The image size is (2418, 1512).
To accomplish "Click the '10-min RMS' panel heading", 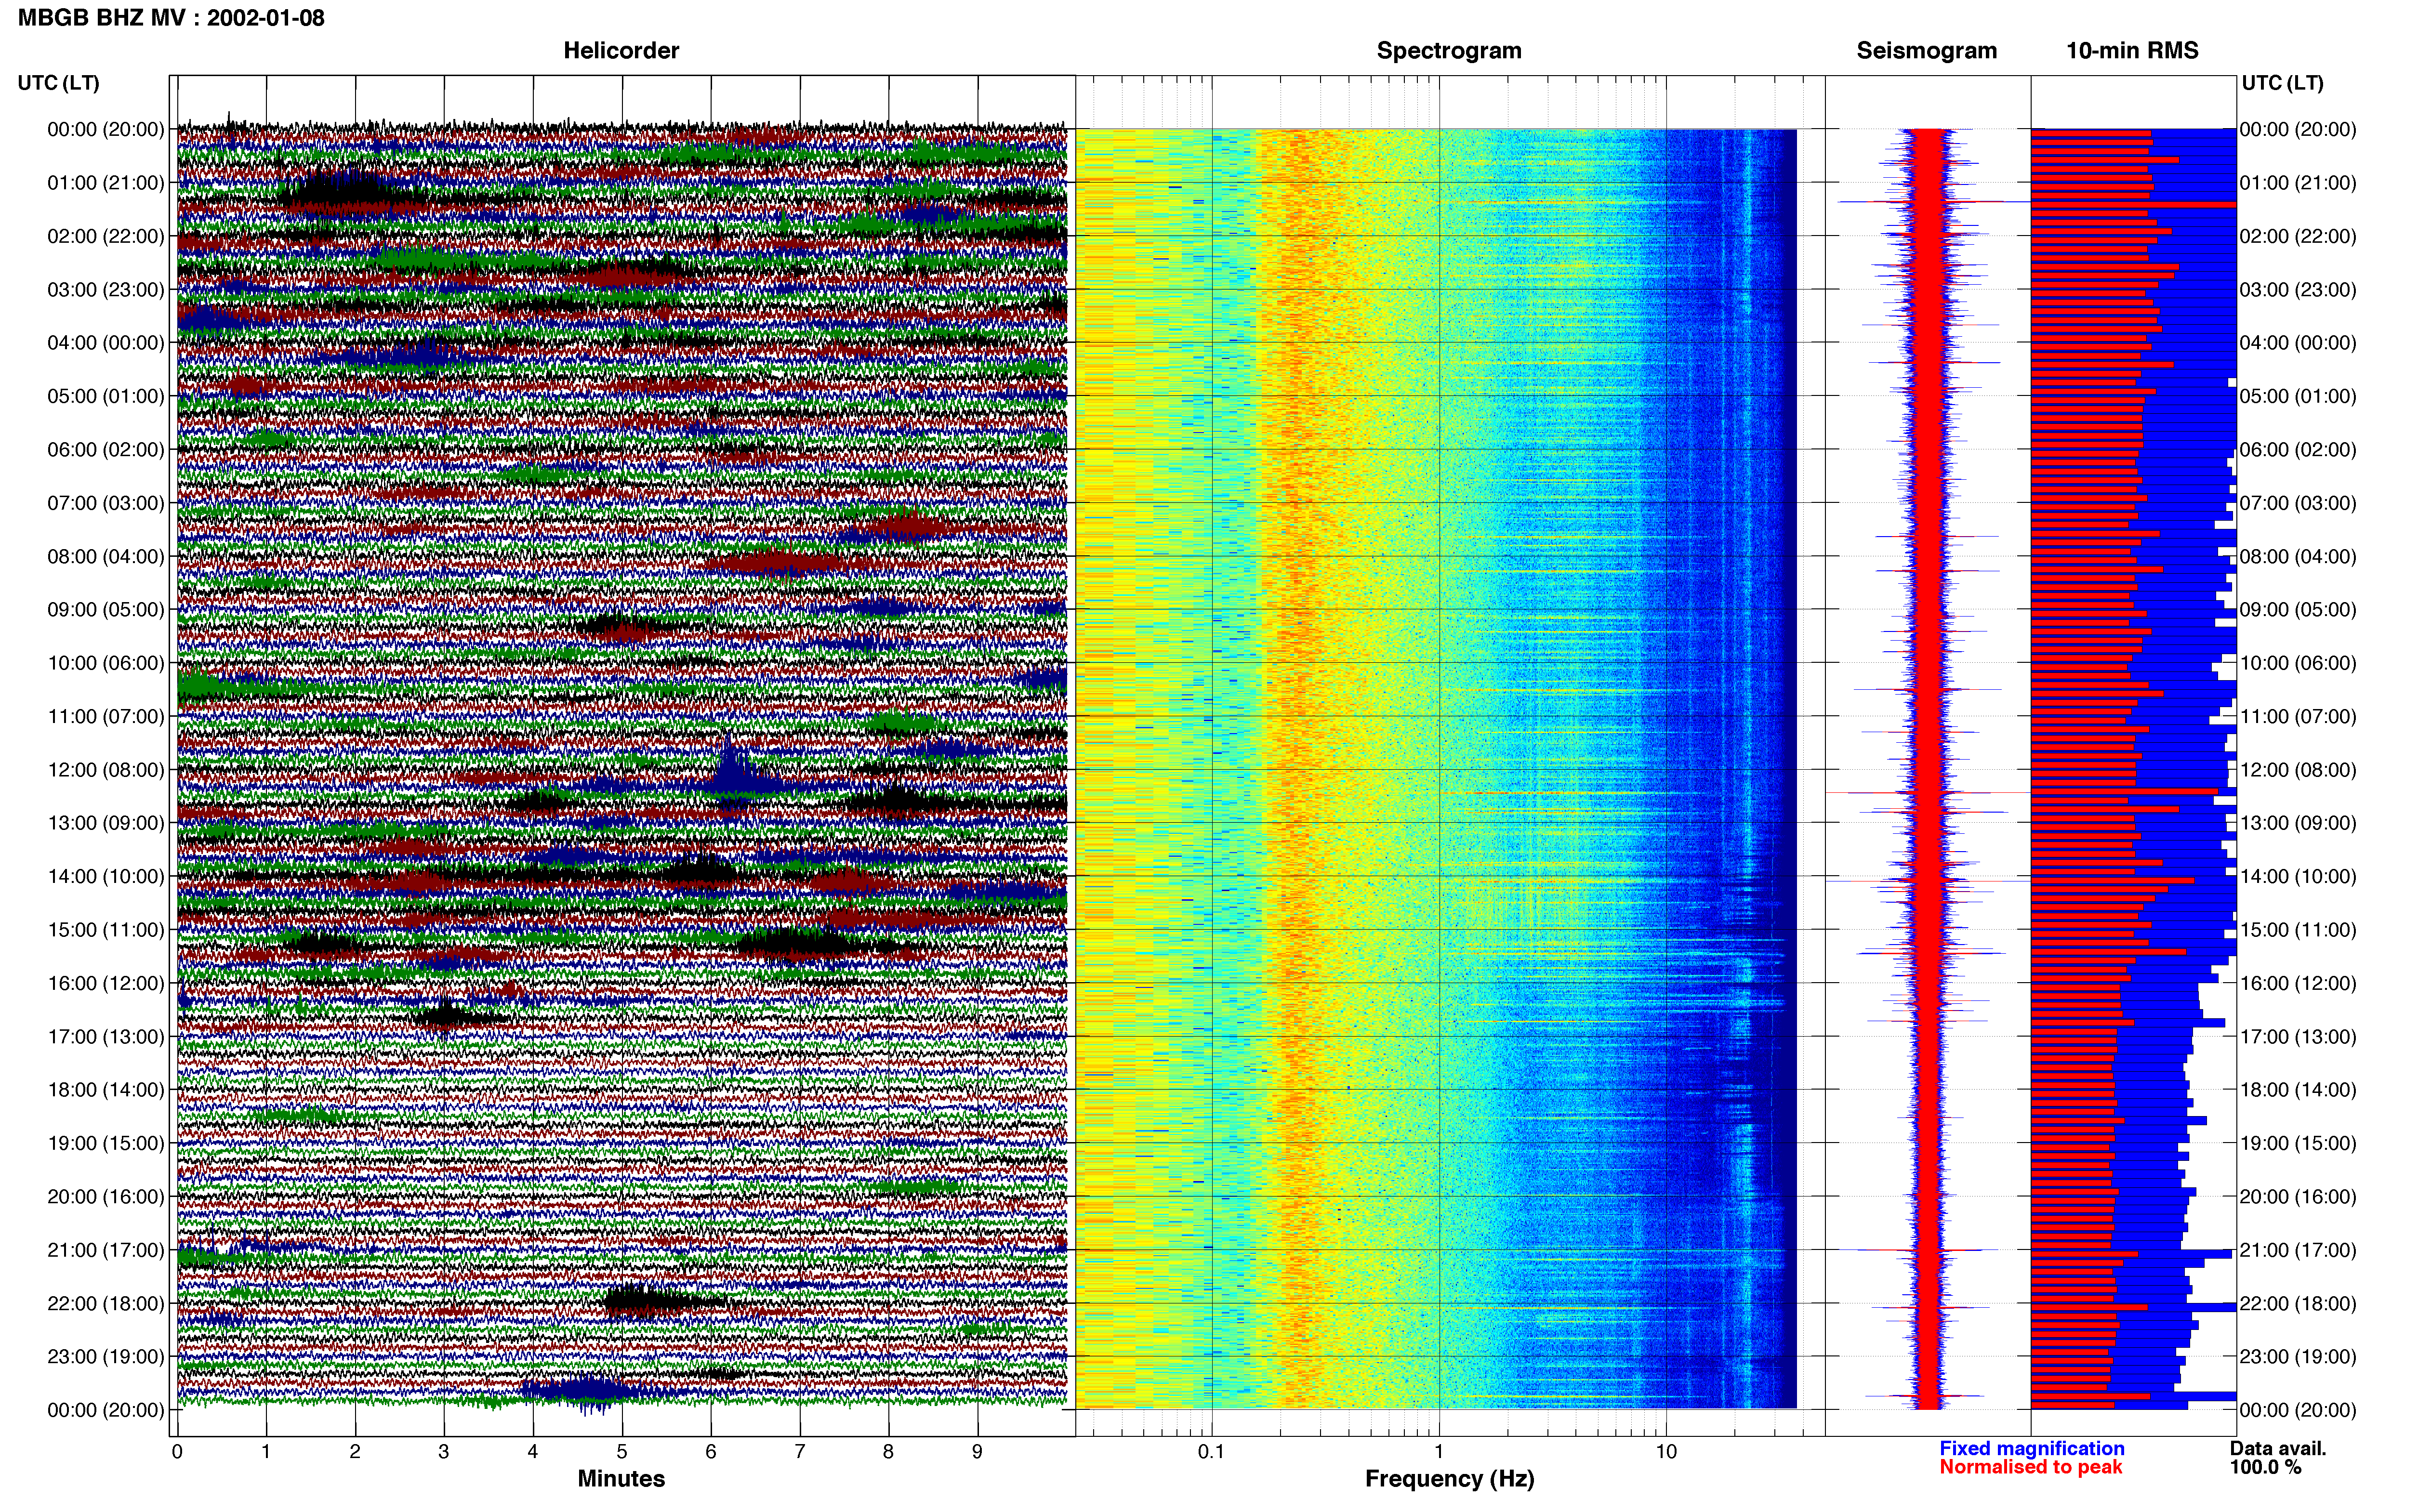I will (x=2132, y=50).
